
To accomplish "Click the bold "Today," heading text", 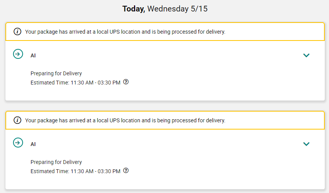I will [x=134, y=9].
